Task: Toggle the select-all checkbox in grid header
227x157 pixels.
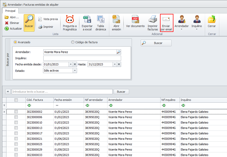Action: pyautogui.click(x=16, y=100)
